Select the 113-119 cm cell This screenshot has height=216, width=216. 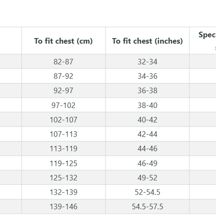click(63, 149)
